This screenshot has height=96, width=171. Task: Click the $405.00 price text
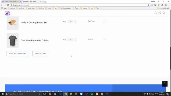pos(91,21)
